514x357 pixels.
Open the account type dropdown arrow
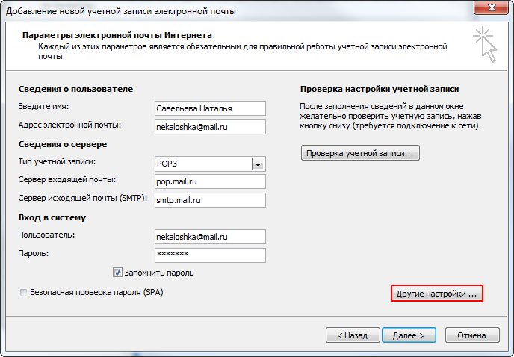point(258,164)
